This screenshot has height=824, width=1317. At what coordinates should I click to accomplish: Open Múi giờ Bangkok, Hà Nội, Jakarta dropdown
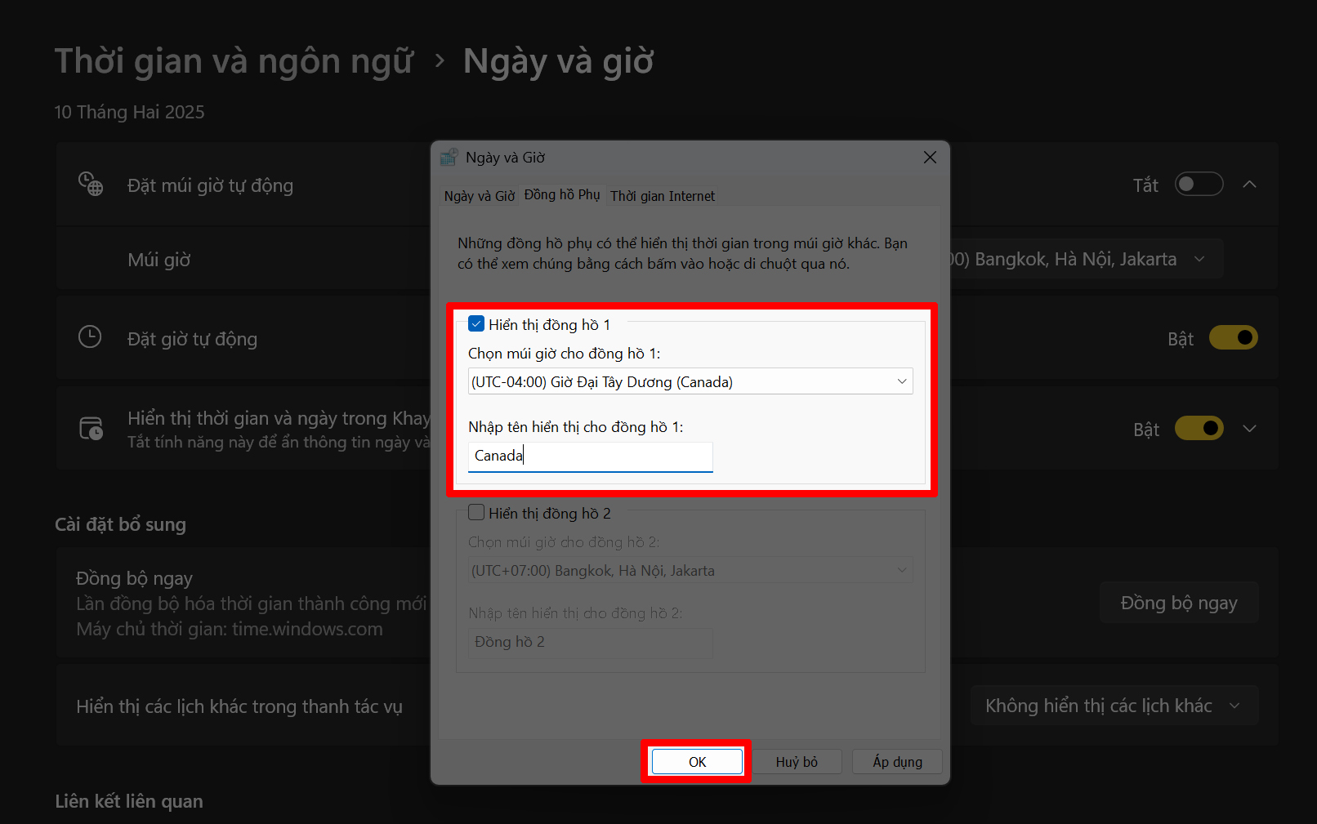point(1085,259)
